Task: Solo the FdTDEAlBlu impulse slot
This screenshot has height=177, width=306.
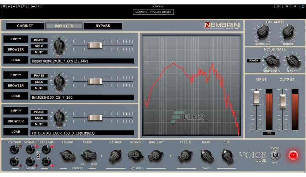Action: point(39,118)
